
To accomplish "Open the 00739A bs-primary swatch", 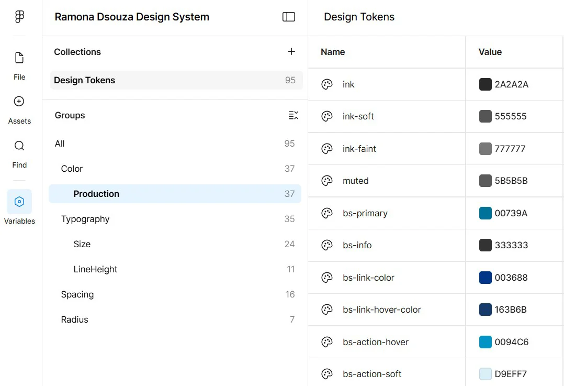I will tap(485, 213).
